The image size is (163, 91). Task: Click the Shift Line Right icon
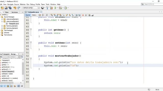pos(79,15)
